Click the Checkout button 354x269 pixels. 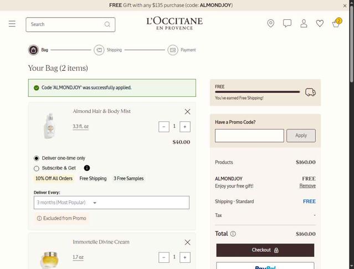coord(265,250)
